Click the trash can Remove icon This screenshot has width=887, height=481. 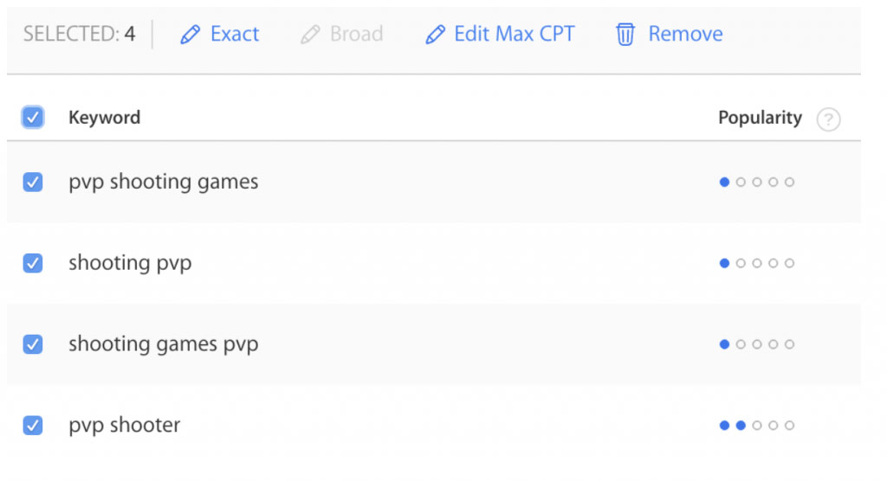[x=625, y=35]
